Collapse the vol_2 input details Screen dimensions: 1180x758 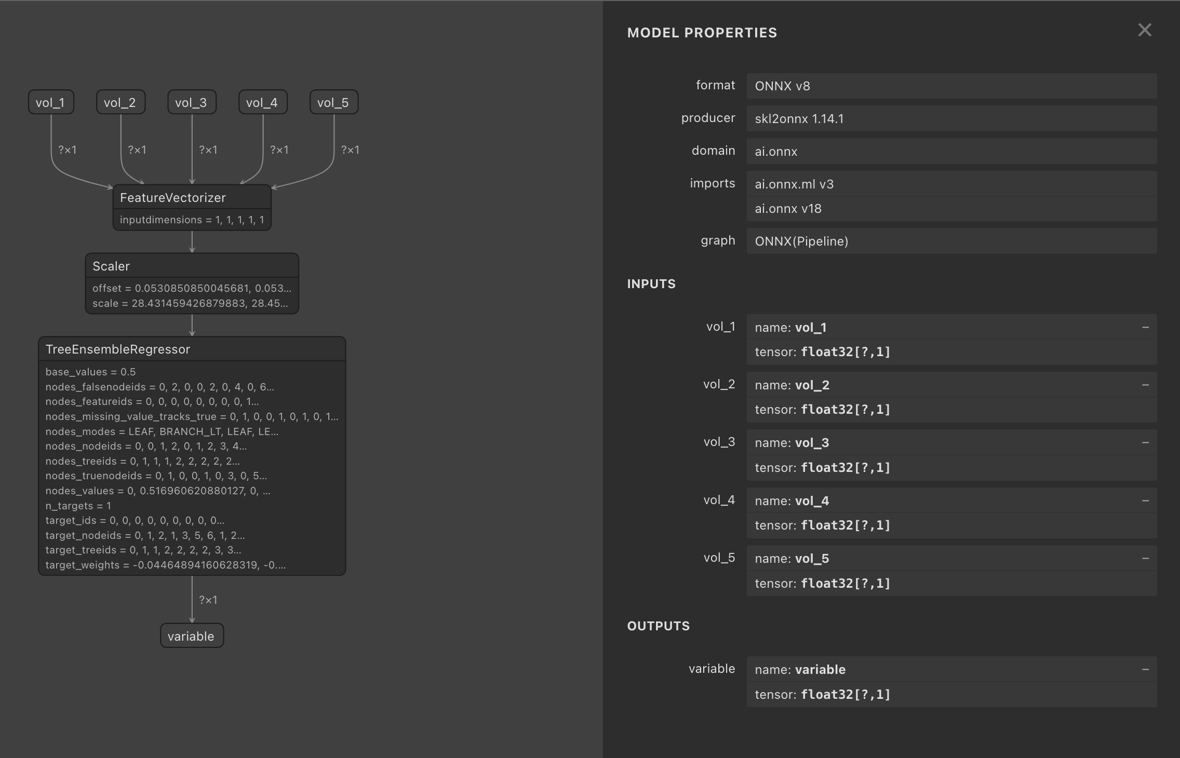click(x=1145, y=385)
